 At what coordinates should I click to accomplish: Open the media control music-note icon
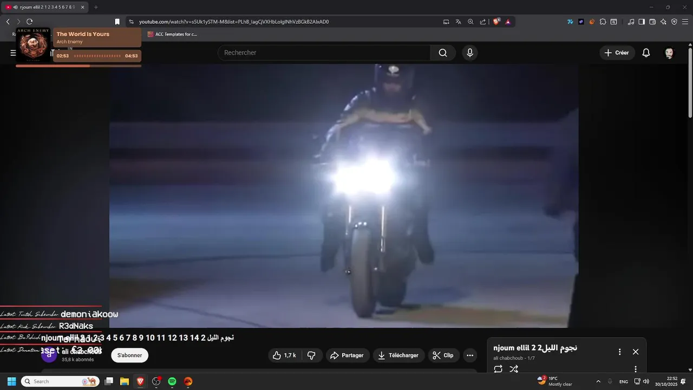[631, 22]
